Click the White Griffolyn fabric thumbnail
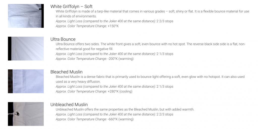 click(x=26, y=16)
